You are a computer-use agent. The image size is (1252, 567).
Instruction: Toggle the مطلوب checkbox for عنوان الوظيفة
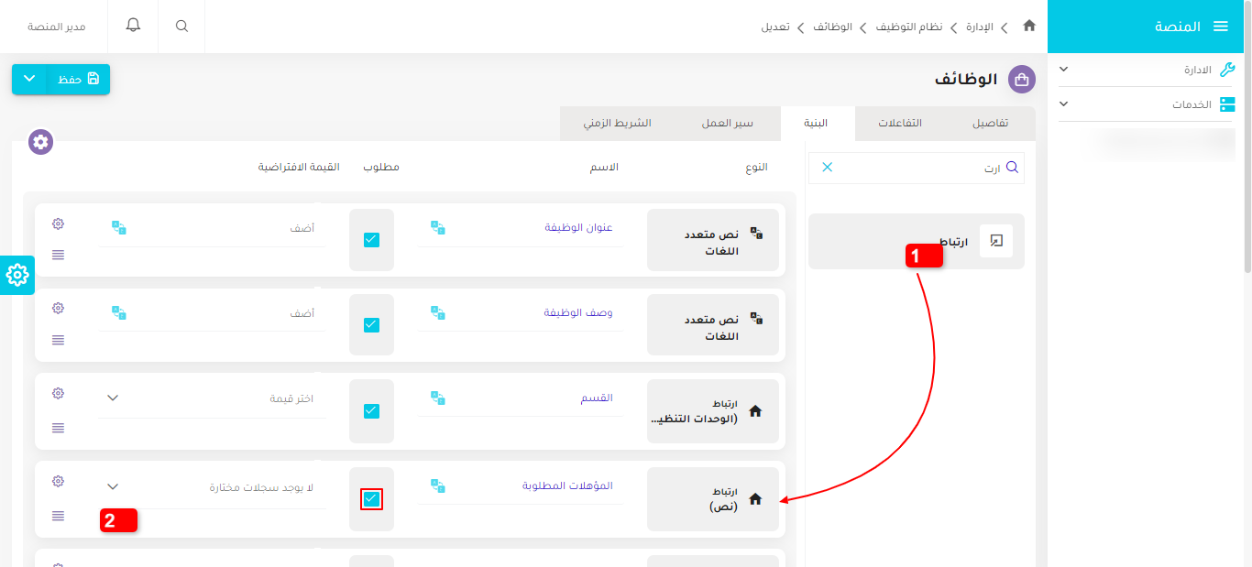click(371, 239)
